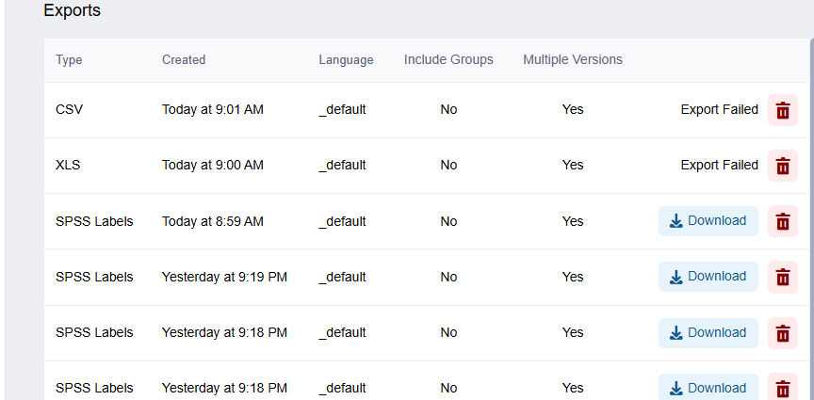Click the Type column header
This screenshot has width=814, height=400.
pos(69,59)
